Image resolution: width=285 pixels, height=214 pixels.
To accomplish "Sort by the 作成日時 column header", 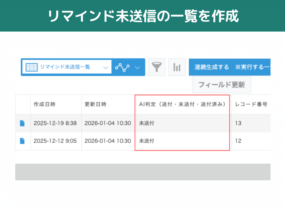I will (x=45, y=104).
